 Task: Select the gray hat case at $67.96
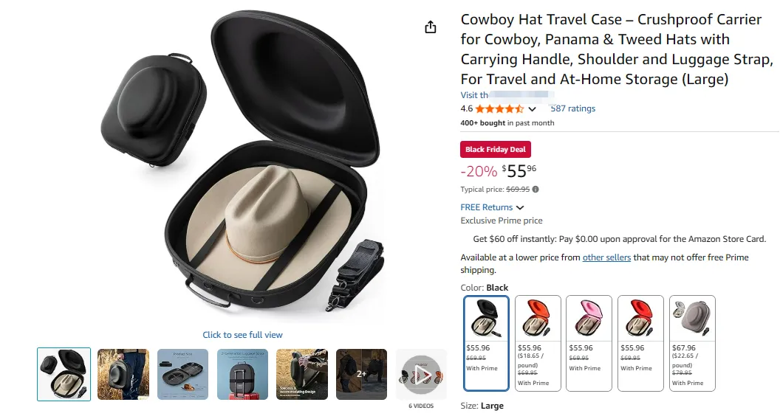[692, 342]
